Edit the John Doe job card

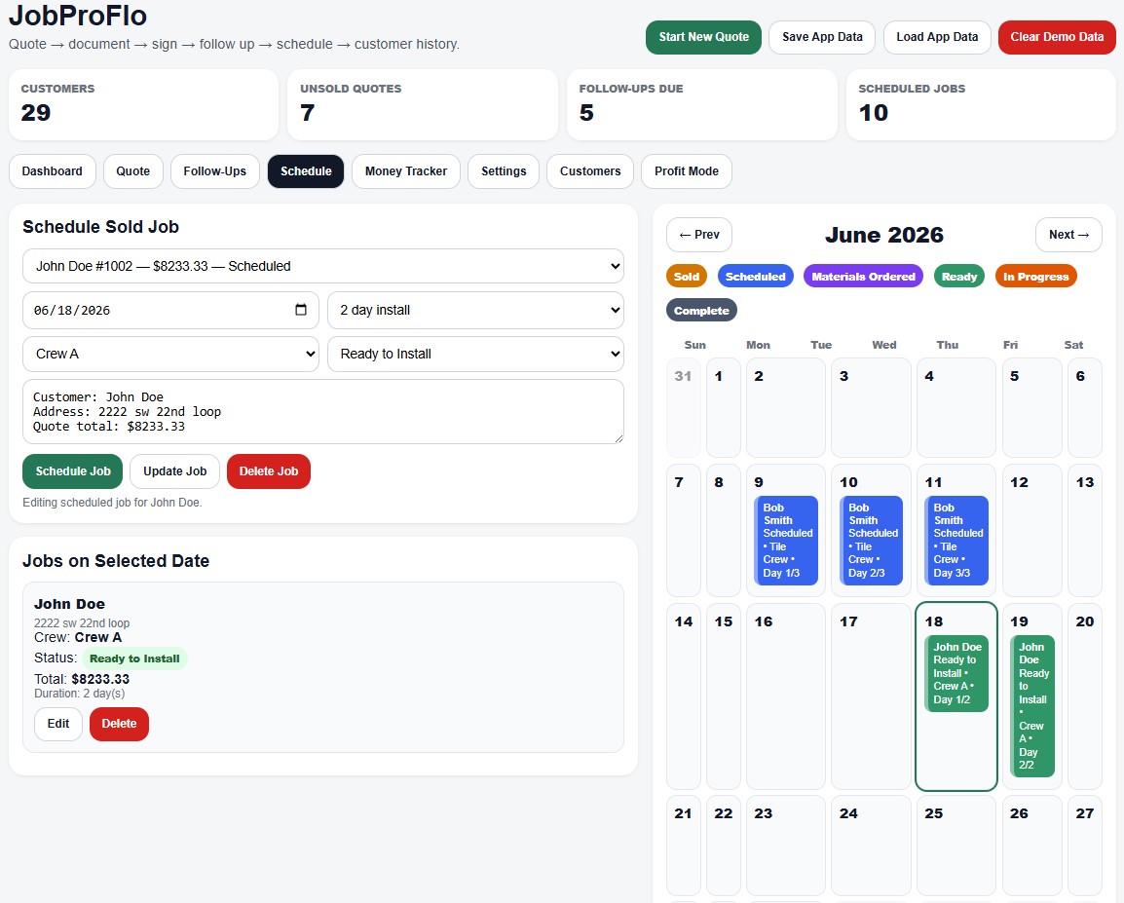(58, 724)
